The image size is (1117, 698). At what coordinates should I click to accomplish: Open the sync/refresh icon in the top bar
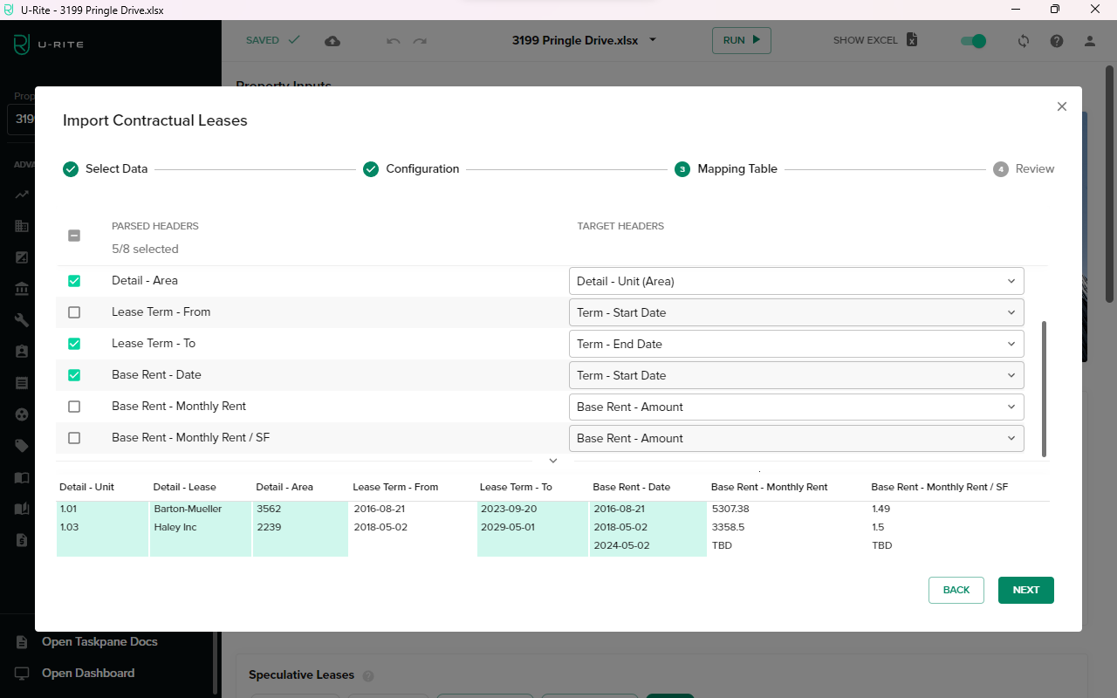pyautogui.click(x=1023, y=40)
